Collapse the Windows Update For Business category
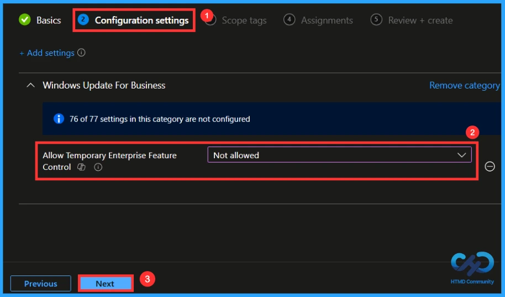Screen dimensions: 505x297 30,85
